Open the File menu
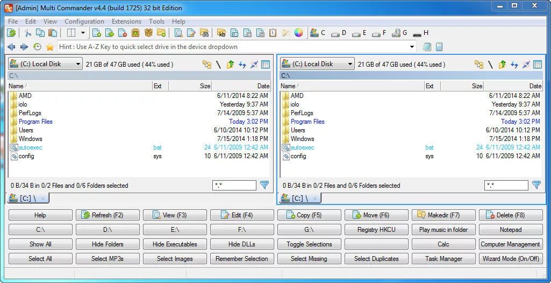This screenshot has width=551, height=283. pos(13,22)
